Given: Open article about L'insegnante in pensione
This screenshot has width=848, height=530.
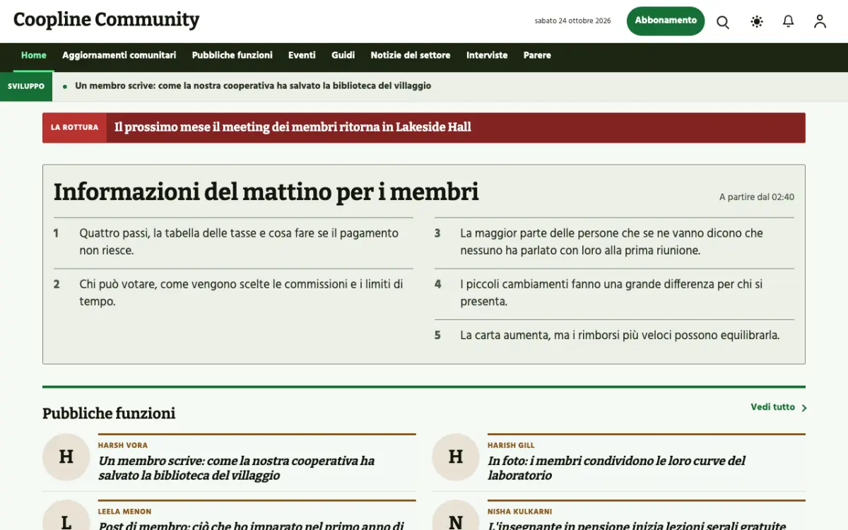Looking at the screenshot, I should coord(637,525).
